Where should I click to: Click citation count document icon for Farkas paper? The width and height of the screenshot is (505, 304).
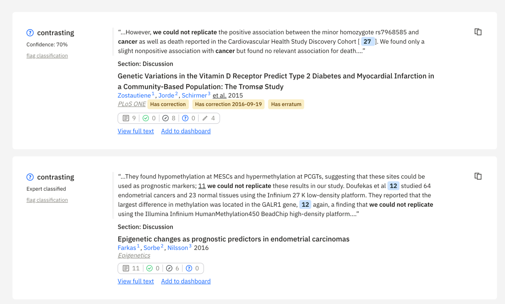pos(126,268)
